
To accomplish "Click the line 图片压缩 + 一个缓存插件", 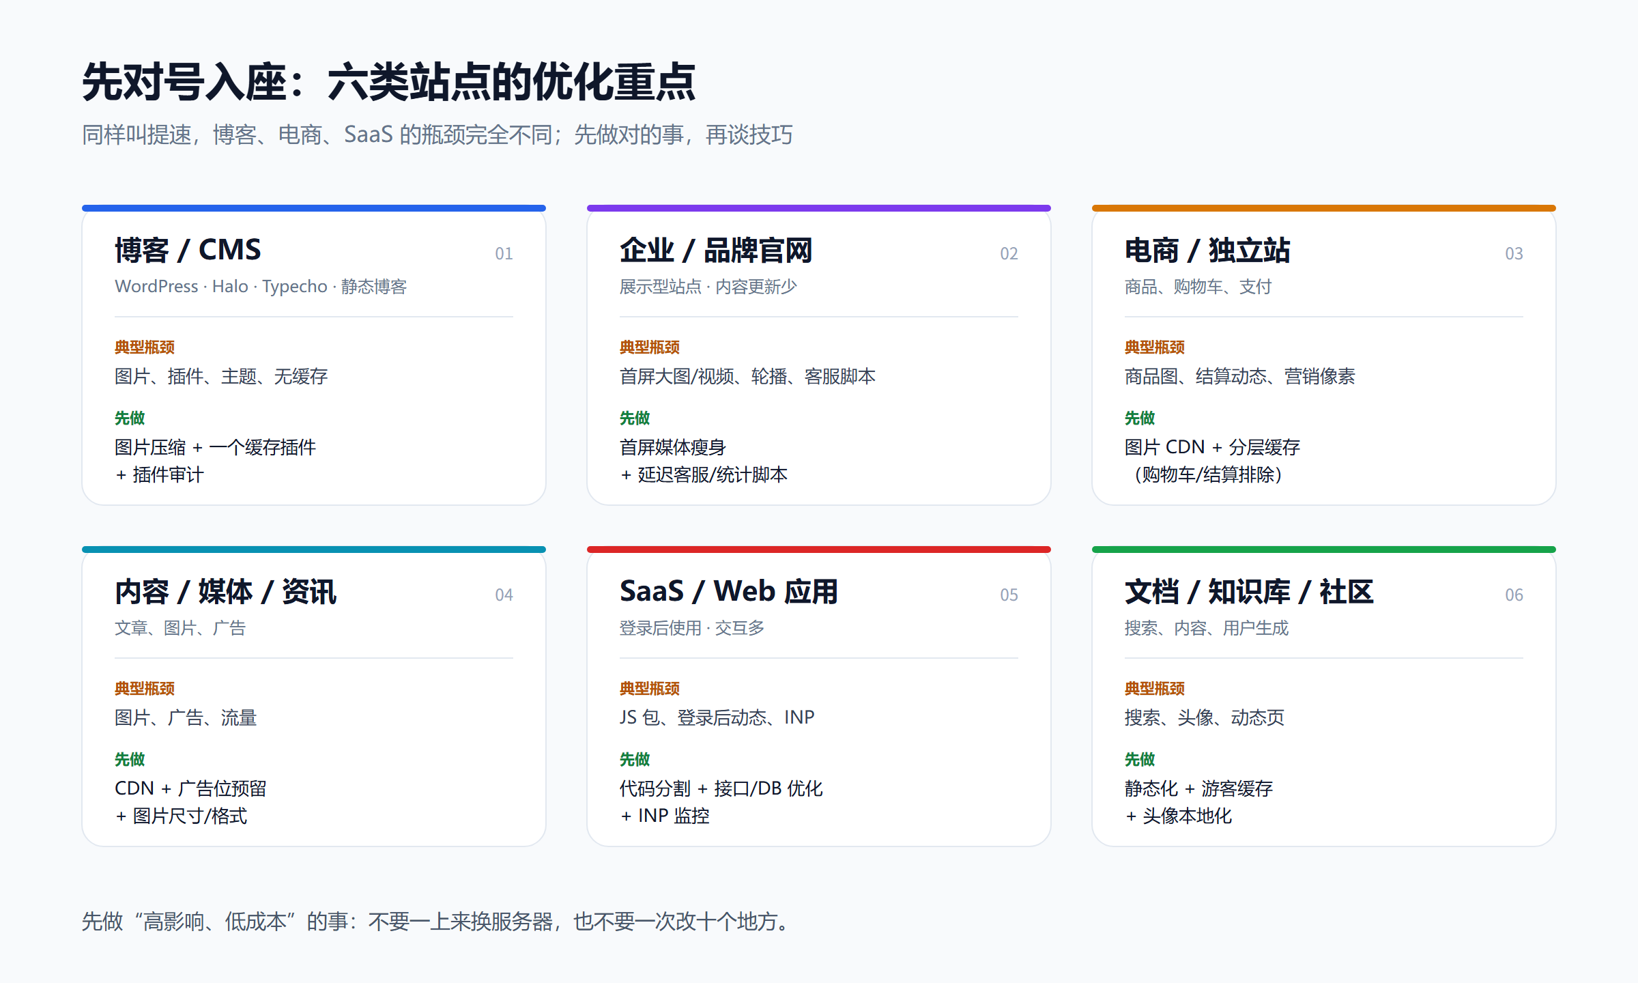I will [x=215, y=447].
